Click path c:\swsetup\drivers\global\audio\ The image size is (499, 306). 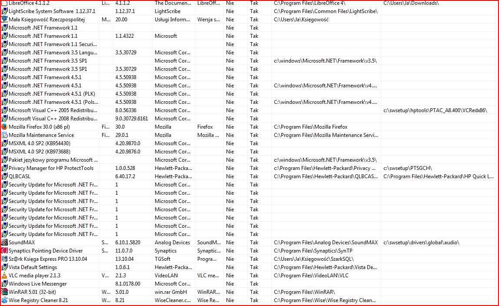421,243
